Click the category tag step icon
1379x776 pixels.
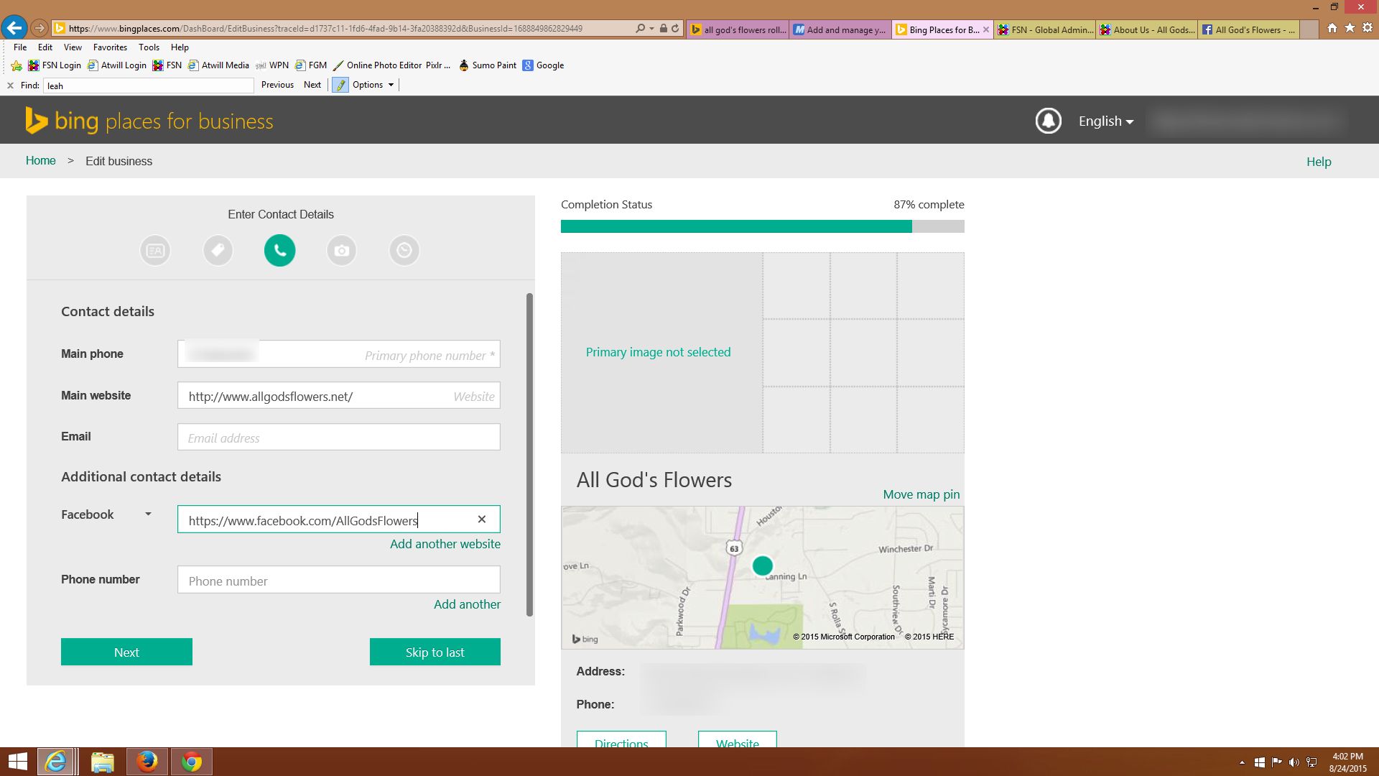[218, 251]
